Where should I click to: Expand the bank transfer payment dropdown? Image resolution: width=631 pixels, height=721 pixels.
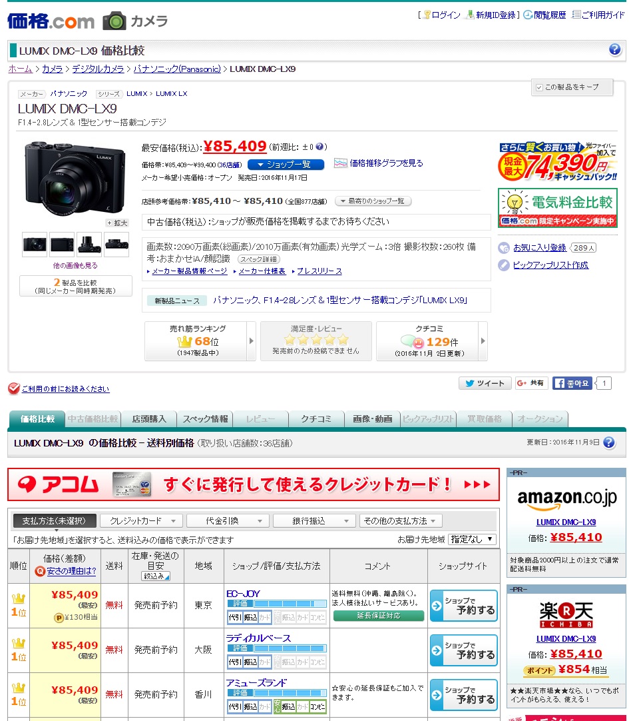pos(314,521)
